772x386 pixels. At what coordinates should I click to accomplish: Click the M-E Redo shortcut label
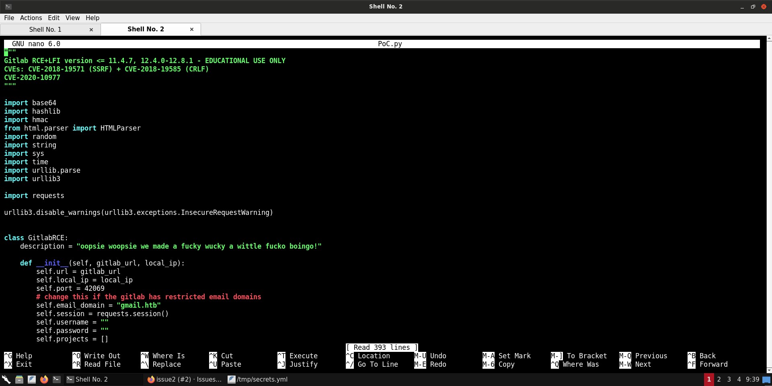coord(430,364)
